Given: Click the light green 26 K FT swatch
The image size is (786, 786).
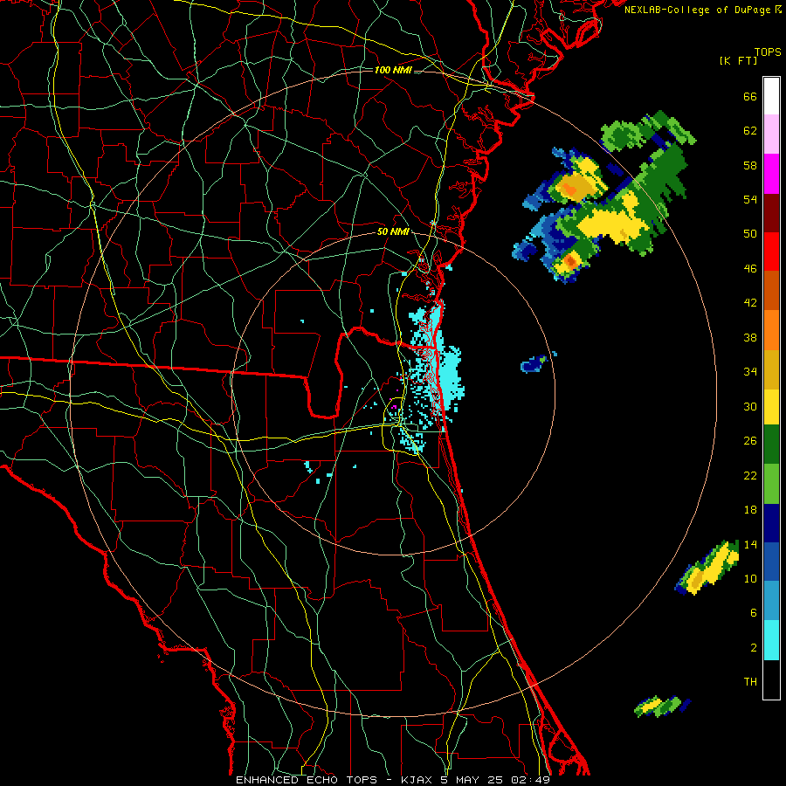Looking at the screenshot, I should [771, 483].
